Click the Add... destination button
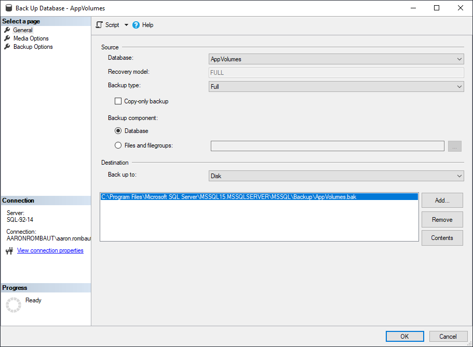The height and width of the screenshot is (347, 473). [x=442, y=201]
